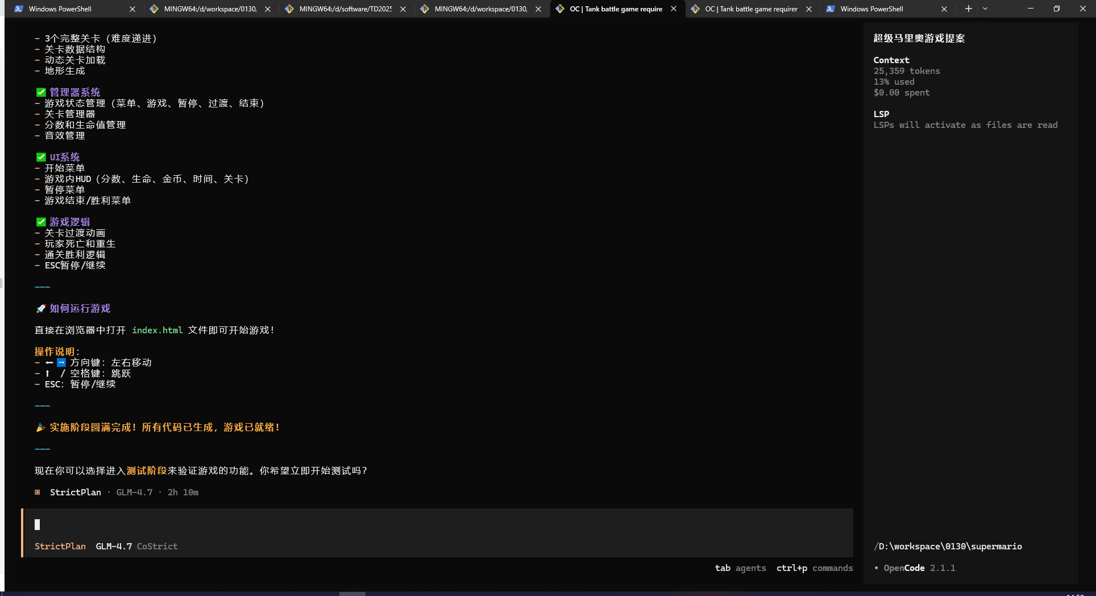Click green checkmark beside 游戏逻辑
The width and height of the screenshot is (1096, 596).
click(41, 222)
